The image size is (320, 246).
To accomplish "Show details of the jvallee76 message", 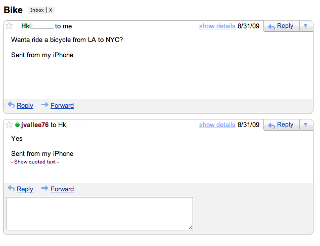I will coord(217,125).
